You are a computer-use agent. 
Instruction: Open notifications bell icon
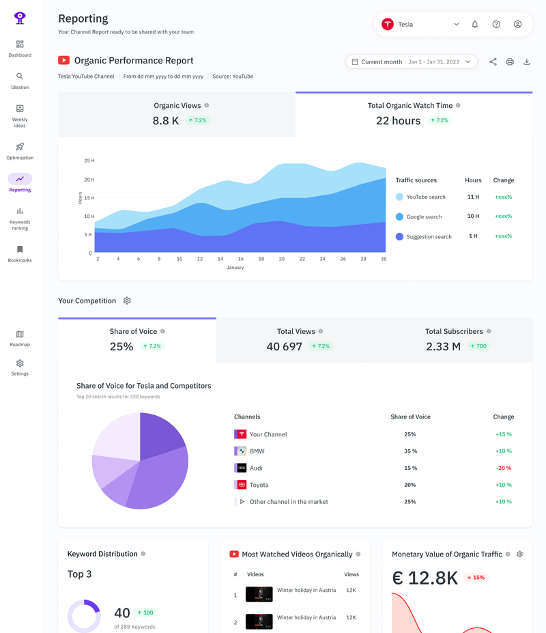[475, 24]
